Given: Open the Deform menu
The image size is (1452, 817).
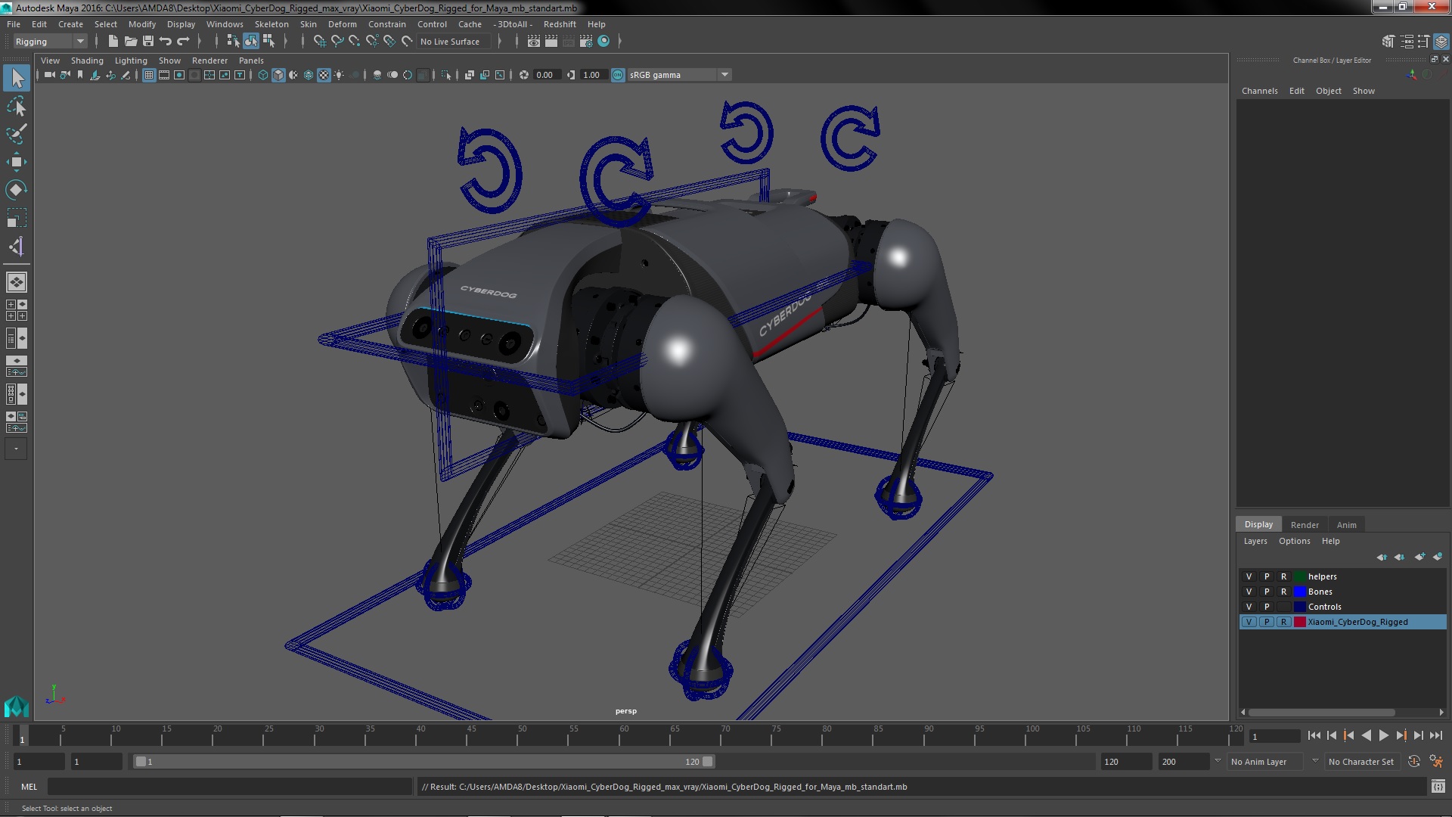Looking at the screenshot, I should click(x=342, y=24).
